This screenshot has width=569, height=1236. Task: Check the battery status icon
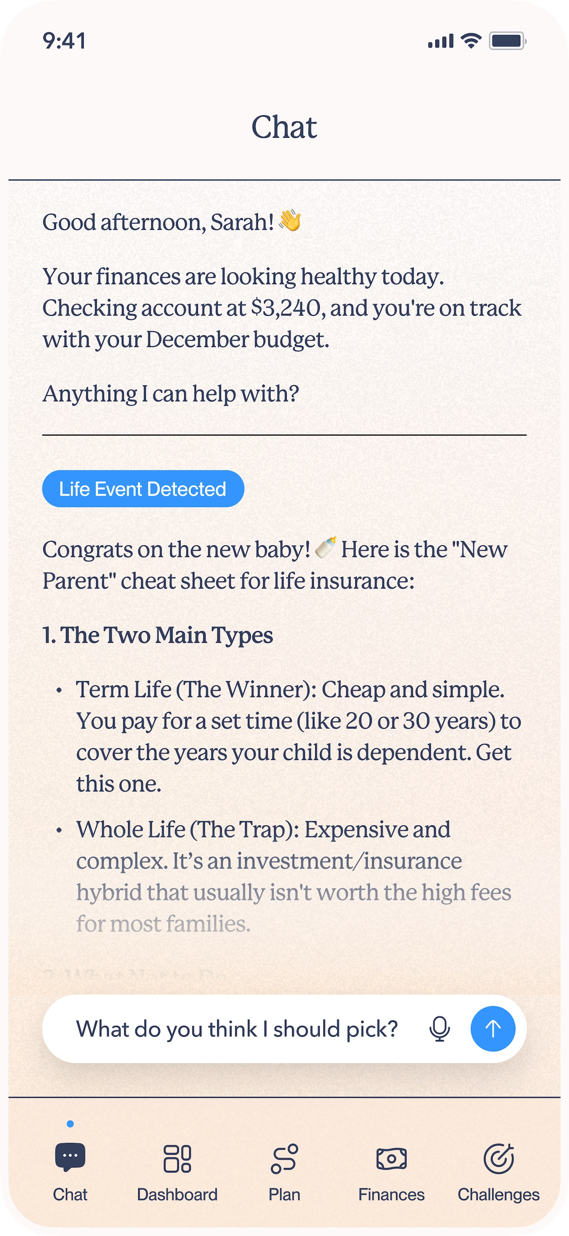(x=508, y=41)
